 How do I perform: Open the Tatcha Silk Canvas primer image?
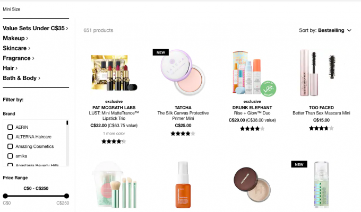coord(183,73)
